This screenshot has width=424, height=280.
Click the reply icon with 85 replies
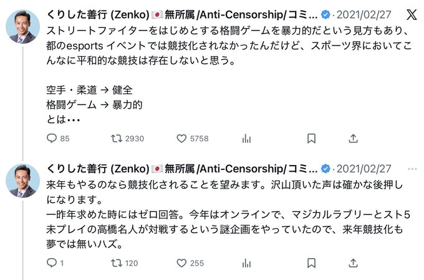point(52,139)
